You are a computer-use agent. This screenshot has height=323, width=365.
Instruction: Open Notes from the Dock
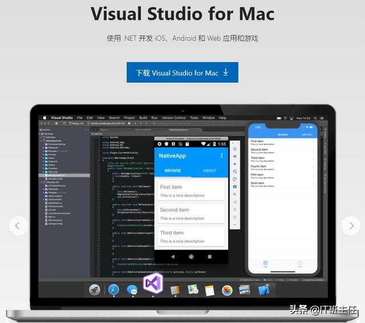(x=209, y=291)
